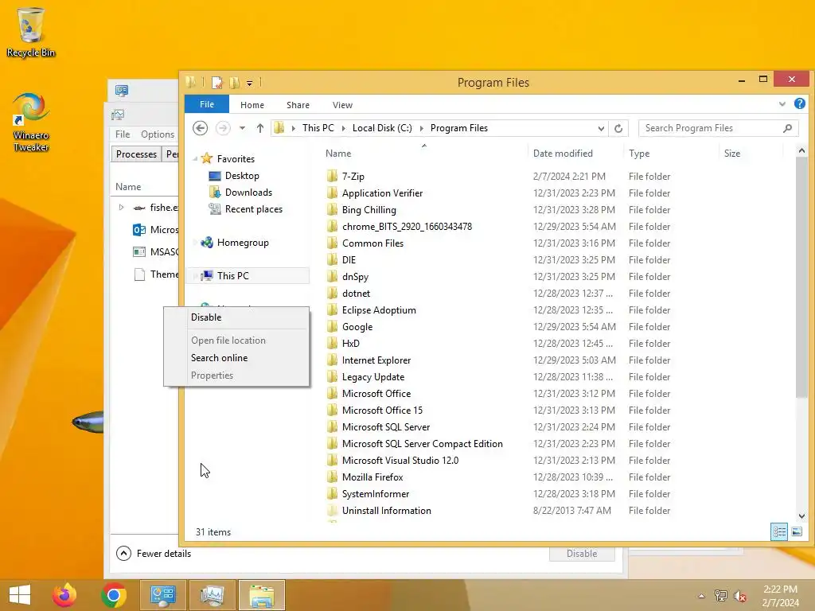Open address bar history dropdown
The image size is (815, 611).
tap(601, 128)
